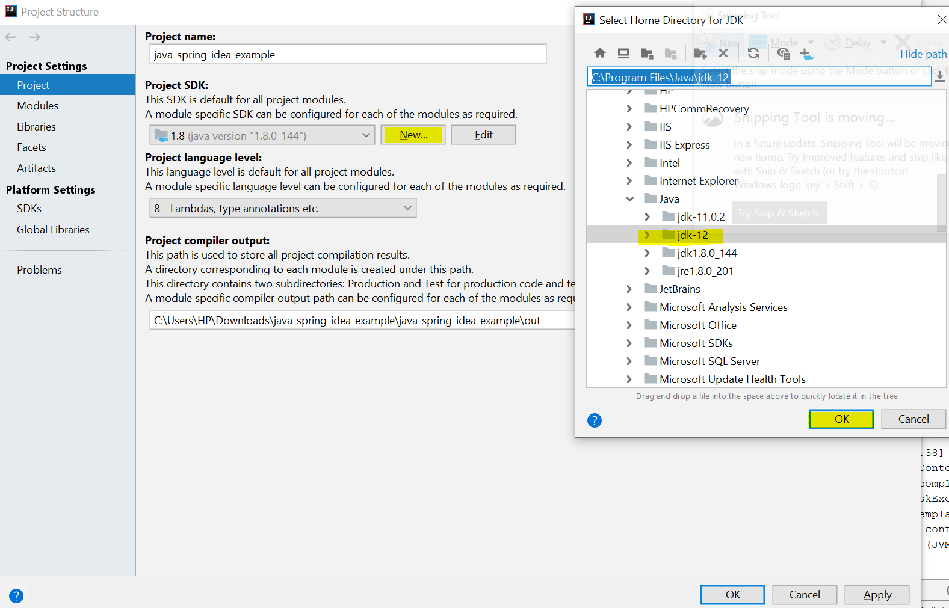Expand the Microsoft Update Health Tools node
Viewport: 949px width, 608px height.
629,379
